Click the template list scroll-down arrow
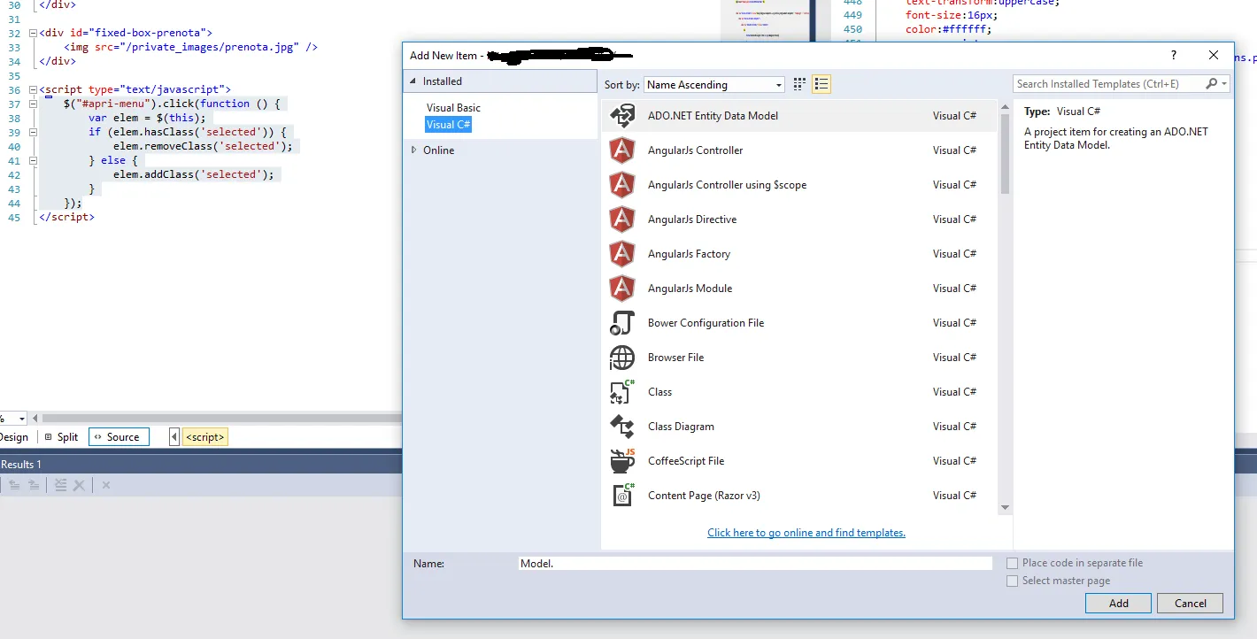Image resolution: width=1257 pixels, height=639 pixels. (1005, 507)
